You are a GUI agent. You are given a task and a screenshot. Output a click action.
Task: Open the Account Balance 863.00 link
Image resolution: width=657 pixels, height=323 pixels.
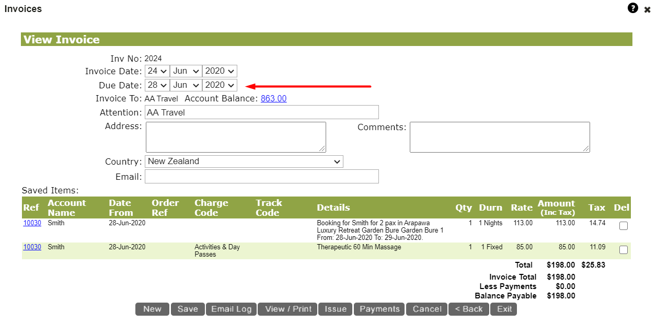coord(273,98)
